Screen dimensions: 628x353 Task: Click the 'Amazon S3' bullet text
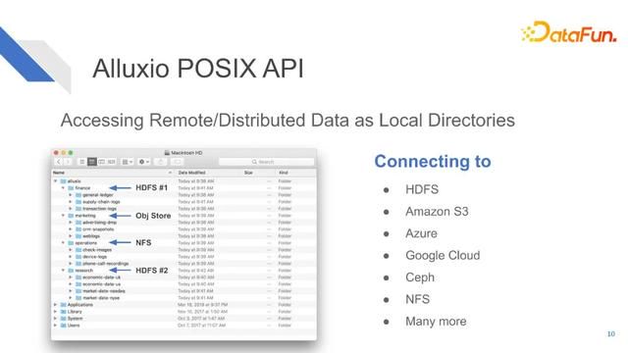coord(437,212)
